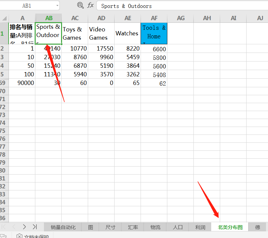Select column header AF
Viewport: 268px width, 238px height.
(154, 18)
